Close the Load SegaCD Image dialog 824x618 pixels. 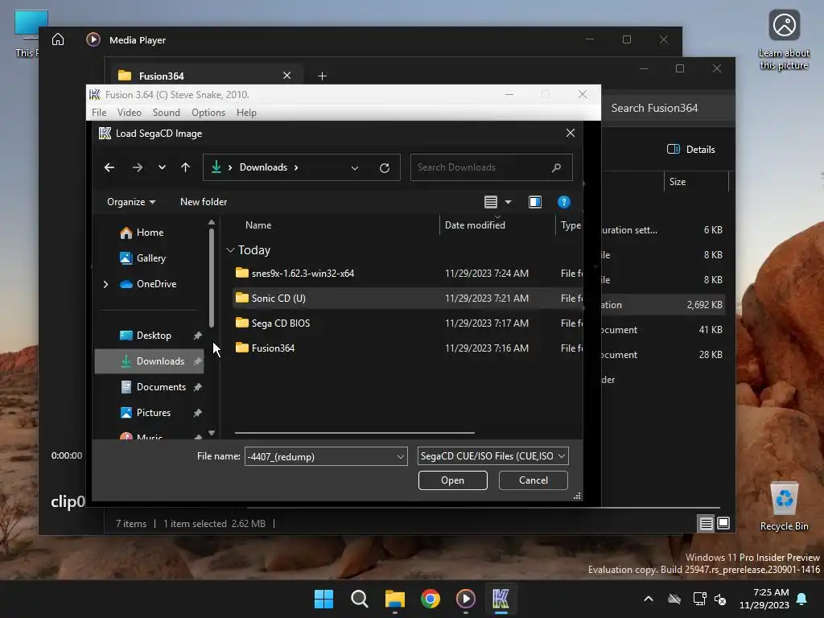(x=571, y=133)
